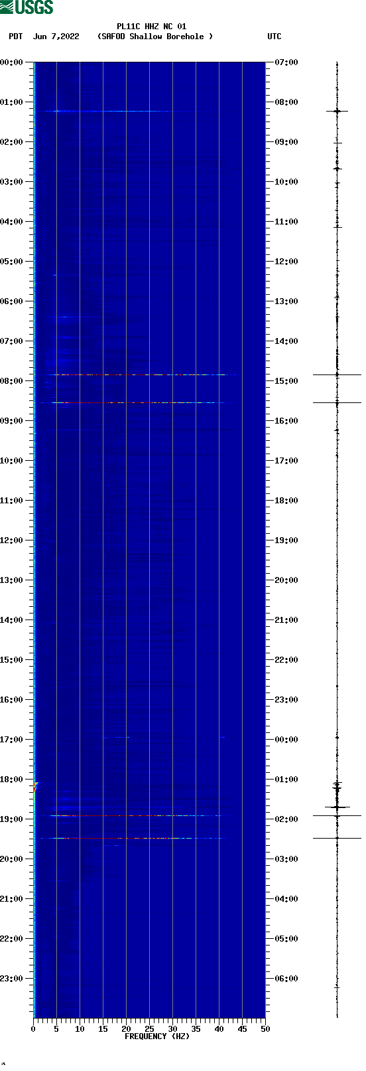This screenshot has height=1071, width=366.
Task: Click the 21:00 UTC time label
Action: click(x=286, y=620)
